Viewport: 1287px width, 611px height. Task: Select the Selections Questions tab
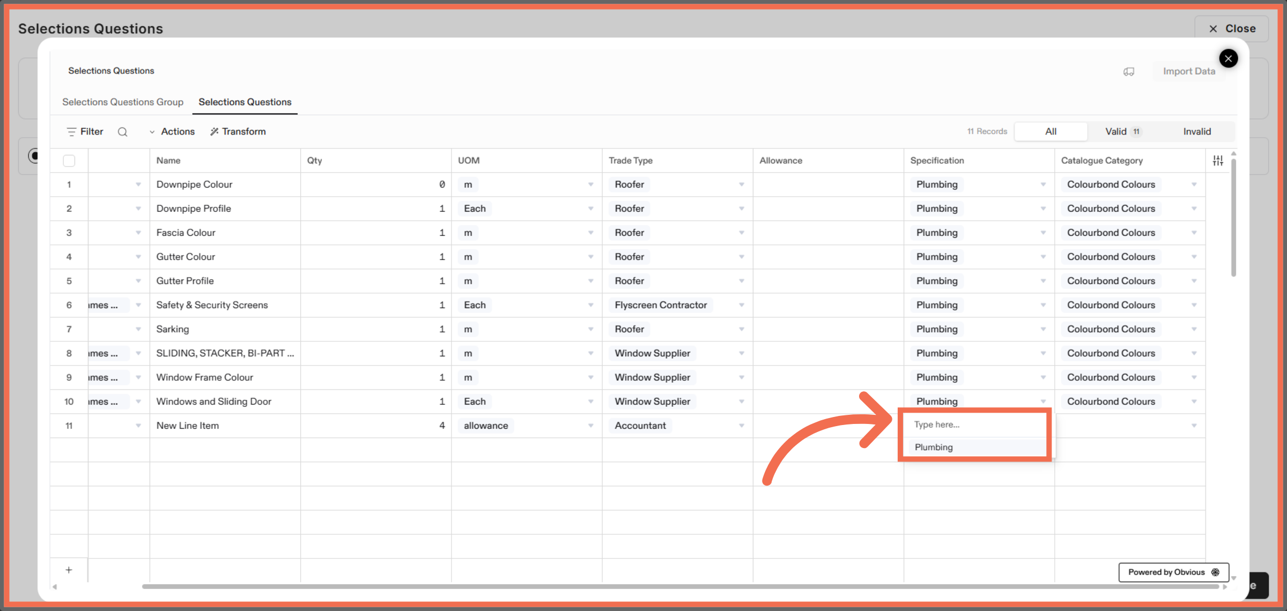(x=245, y=102)
